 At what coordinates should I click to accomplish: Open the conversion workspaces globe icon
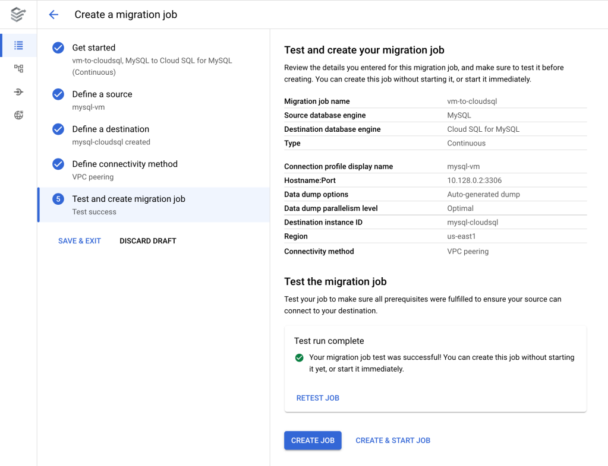pyautogui.click(x=18, y=115)
